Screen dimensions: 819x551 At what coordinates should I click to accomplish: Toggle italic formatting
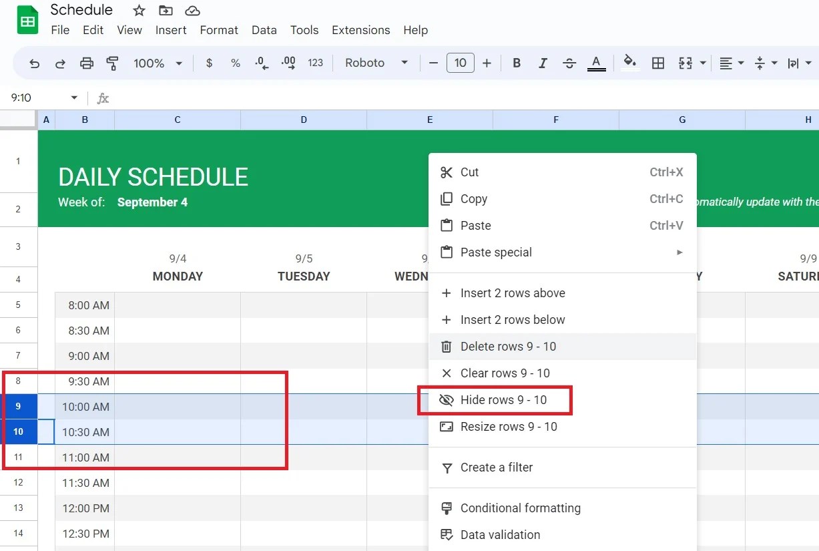543,63
